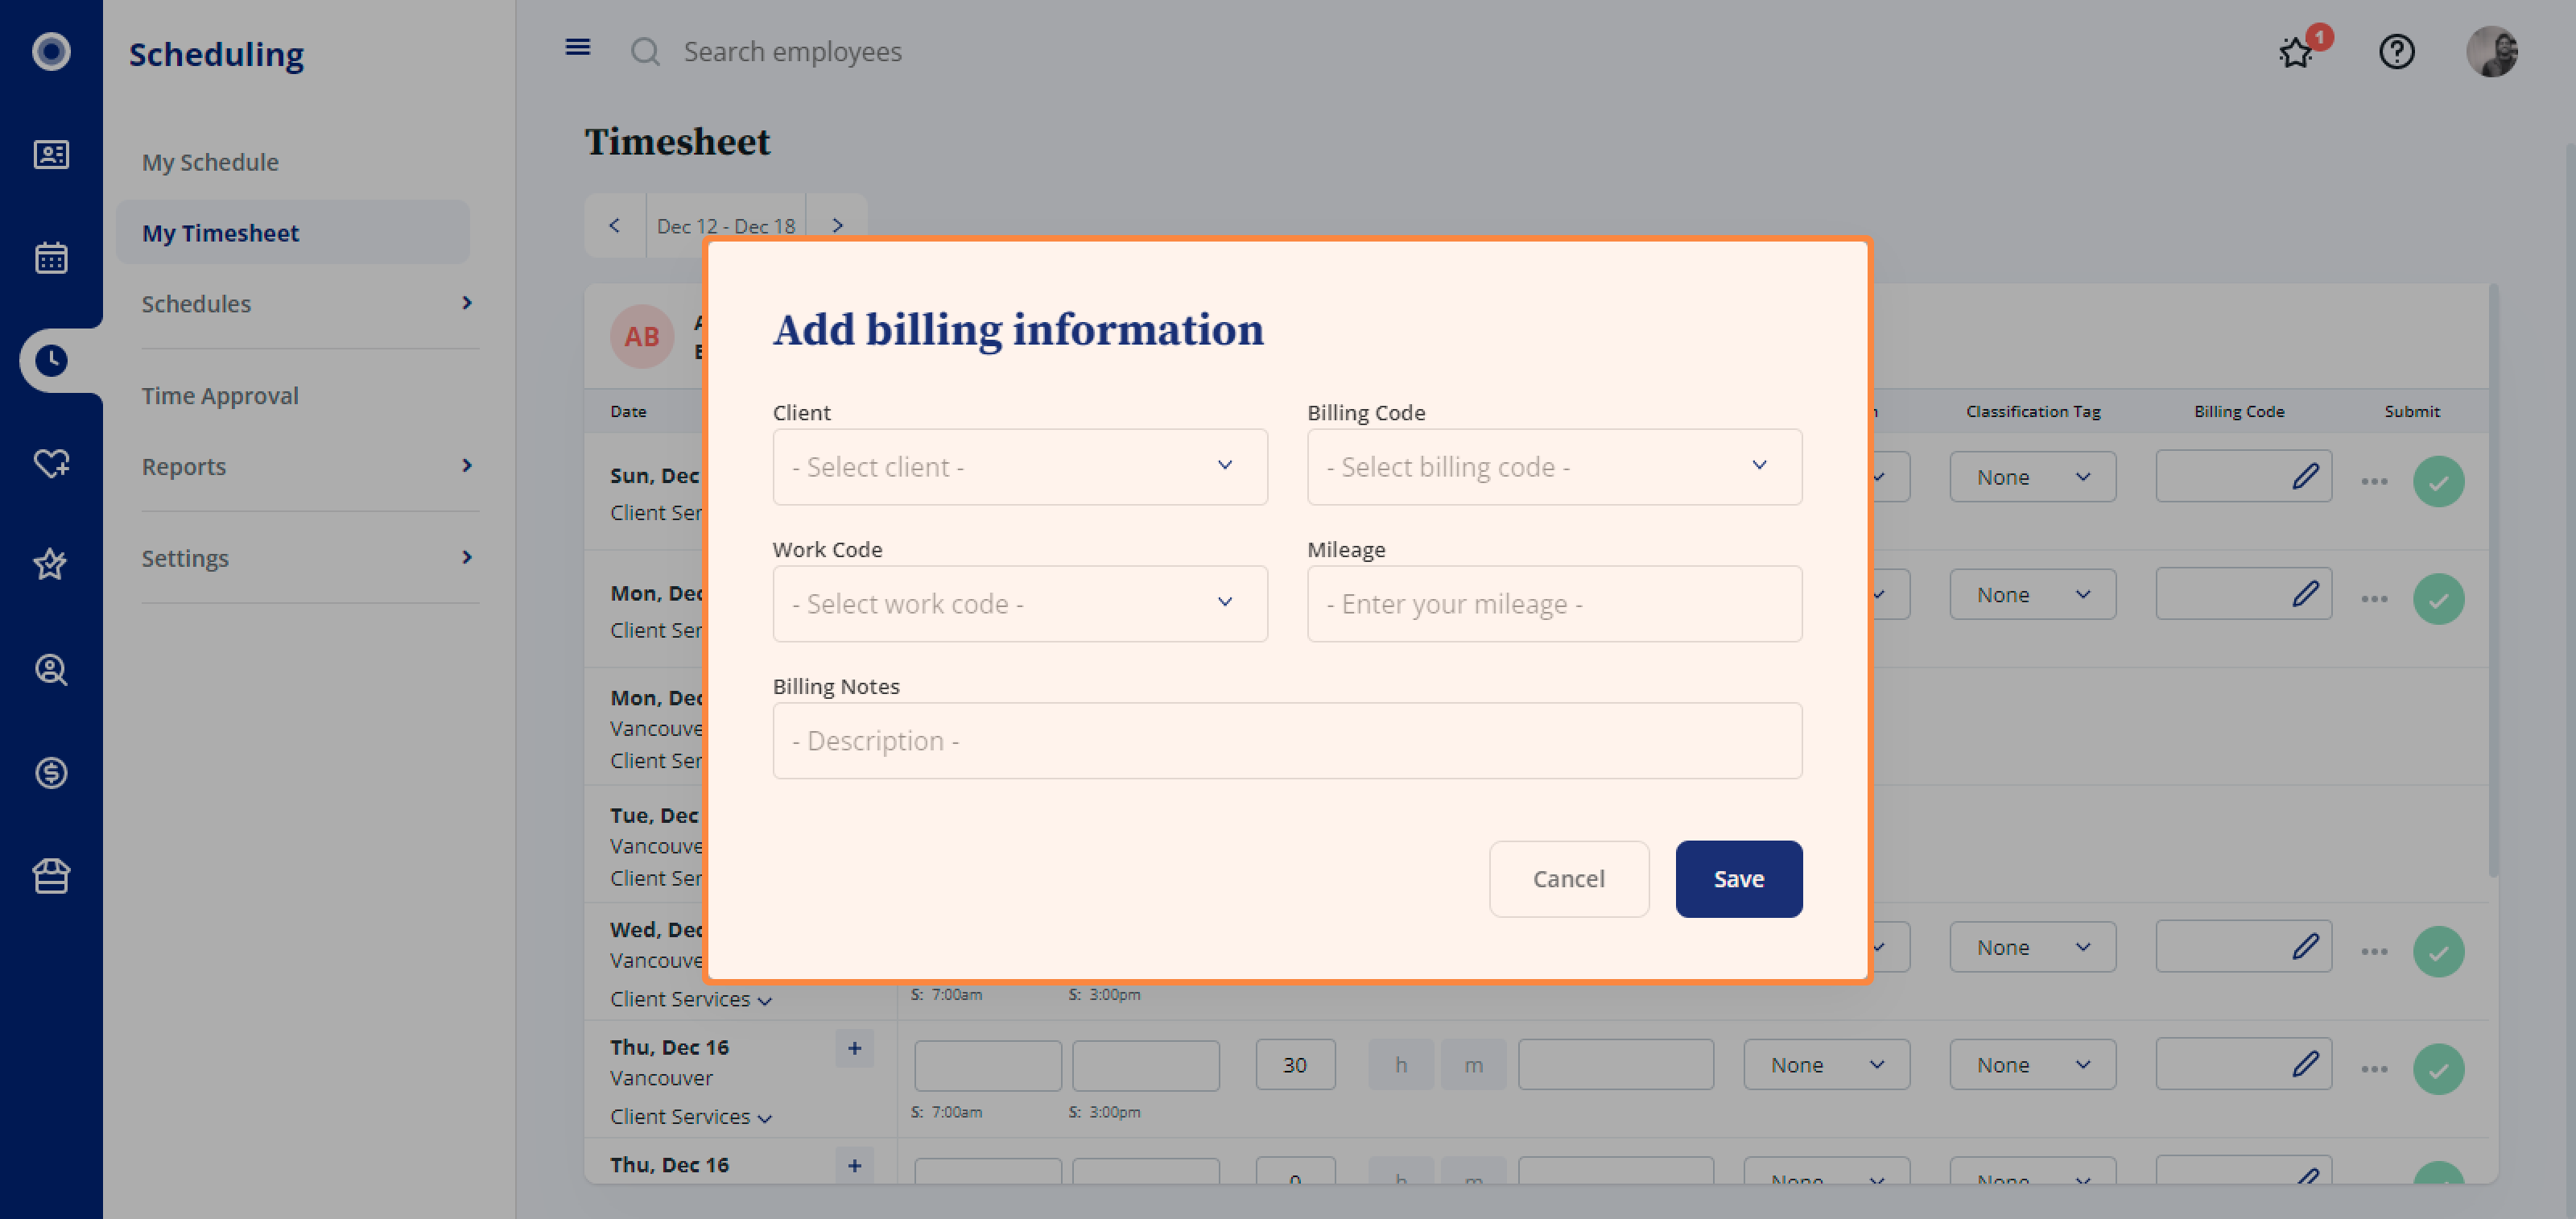
Task: Open more options dots in Sun row
Action: 2374,481
